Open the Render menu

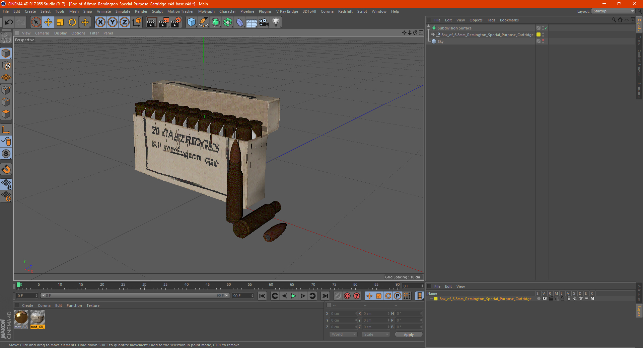click(x=141, y=11)
